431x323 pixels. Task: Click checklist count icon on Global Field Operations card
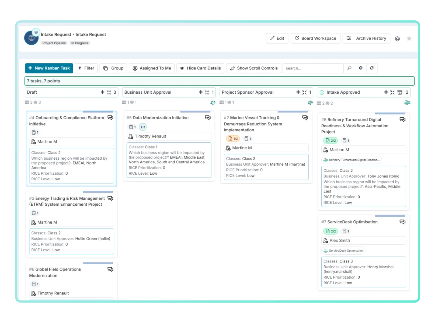[x=35, y=284]
